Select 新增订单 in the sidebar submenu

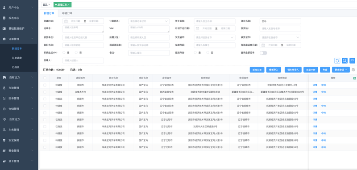(17, 48)
